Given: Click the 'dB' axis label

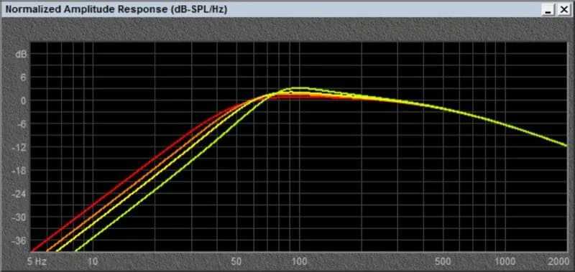Looking at the screenshot, I should [21, 55].
